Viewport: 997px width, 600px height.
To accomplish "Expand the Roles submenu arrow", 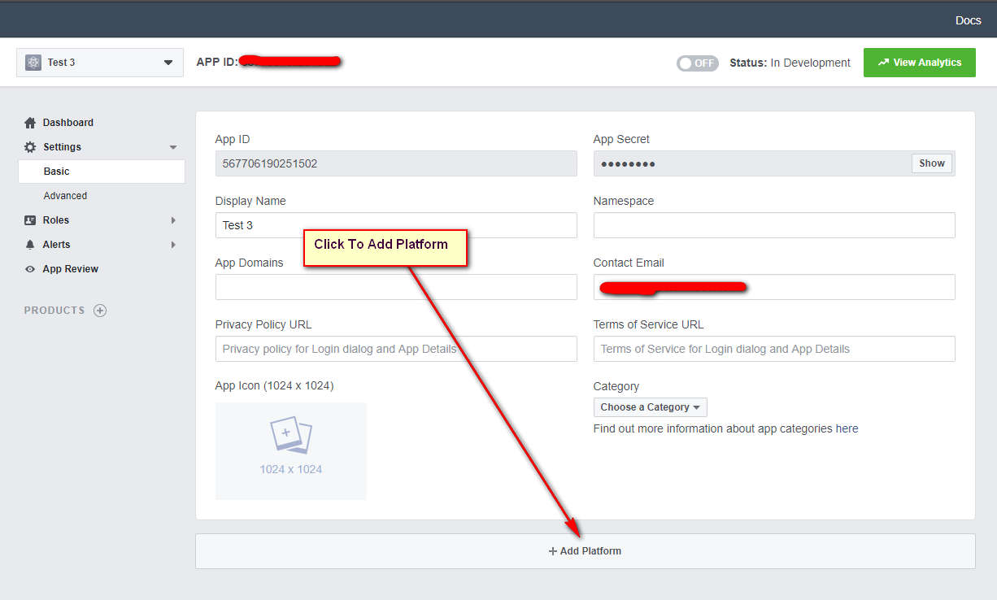I will pyautogui.click(x=173, y=220).
